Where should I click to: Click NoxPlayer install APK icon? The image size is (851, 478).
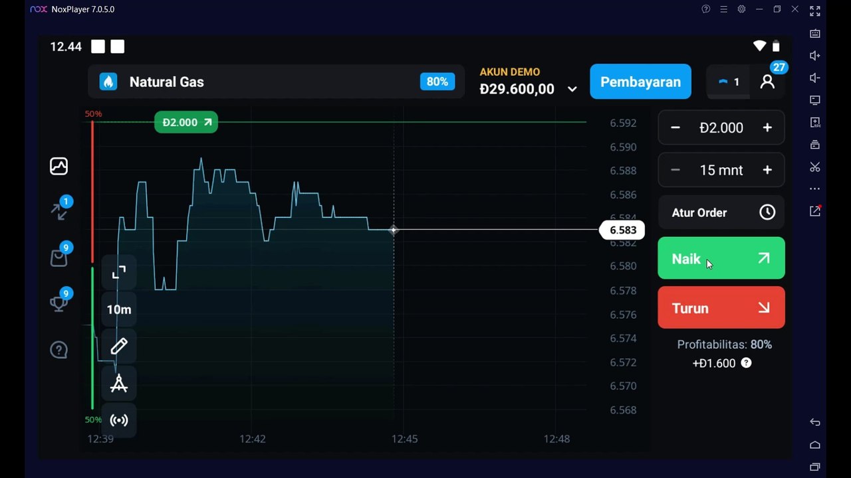pos(814,122)
